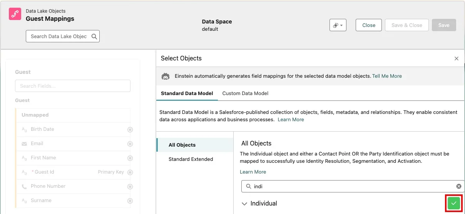This screenshot has width=465, height=214.
Task: Click the Close button in header
Action: coord(368,25)
